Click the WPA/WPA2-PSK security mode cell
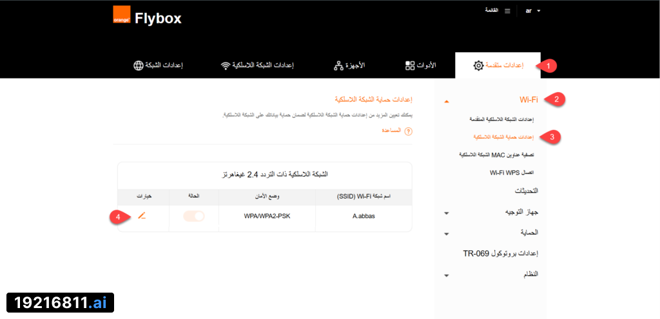660x319 pixels. coord(267,217)
